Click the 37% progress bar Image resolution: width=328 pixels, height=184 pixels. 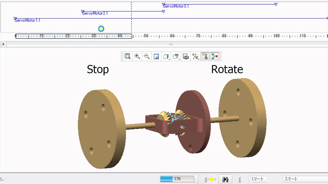(177, 179)
